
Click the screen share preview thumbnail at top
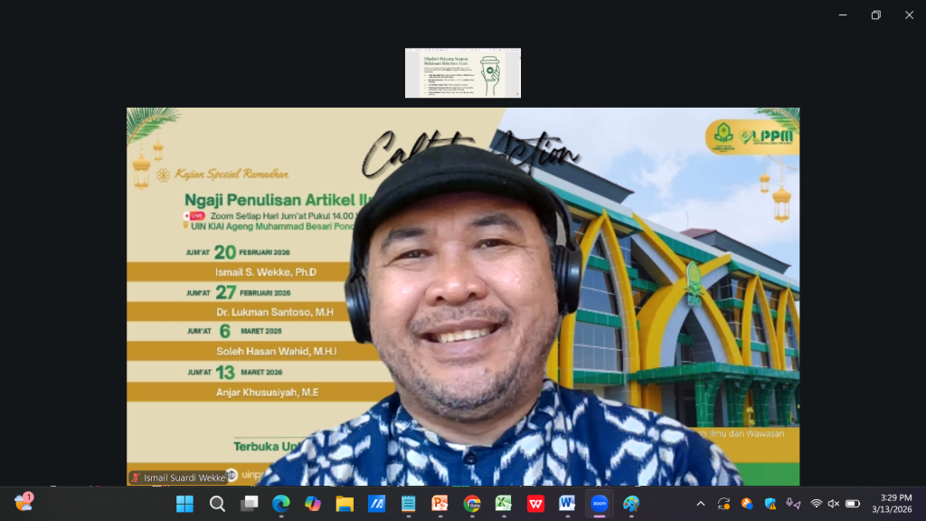(x=462, y=72)
